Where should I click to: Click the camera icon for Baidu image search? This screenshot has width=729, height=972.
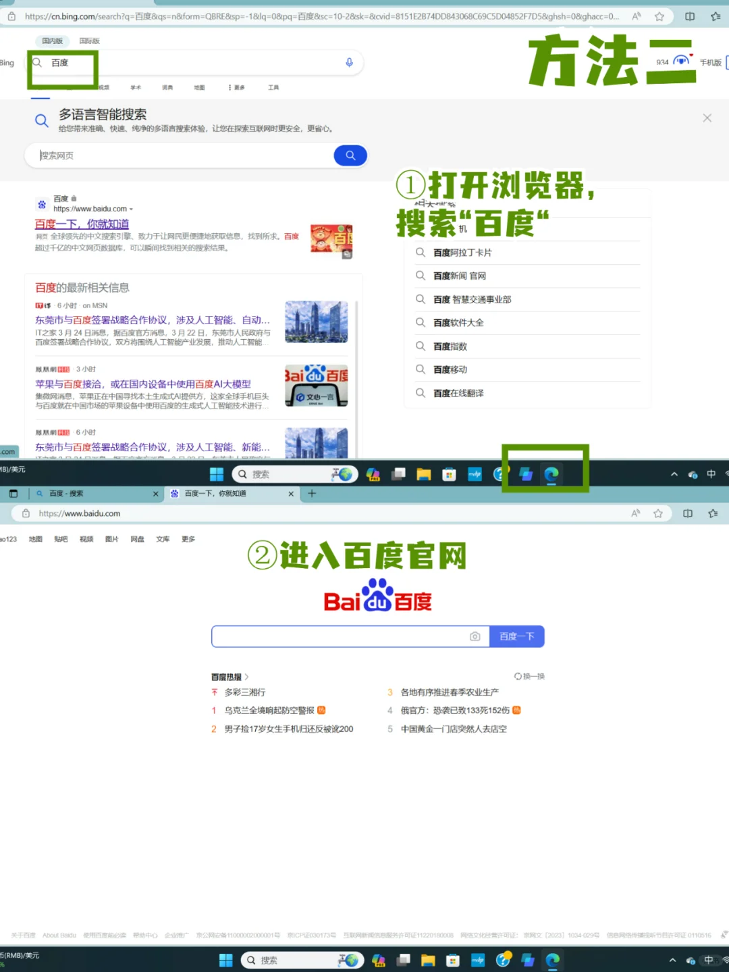coord(475,636)
